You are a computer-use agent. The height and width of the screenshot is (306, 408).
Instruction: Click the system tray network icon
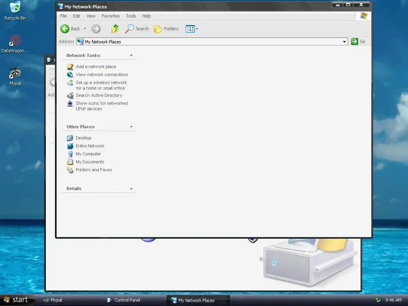pyautogui.click(x=379, y=300)
